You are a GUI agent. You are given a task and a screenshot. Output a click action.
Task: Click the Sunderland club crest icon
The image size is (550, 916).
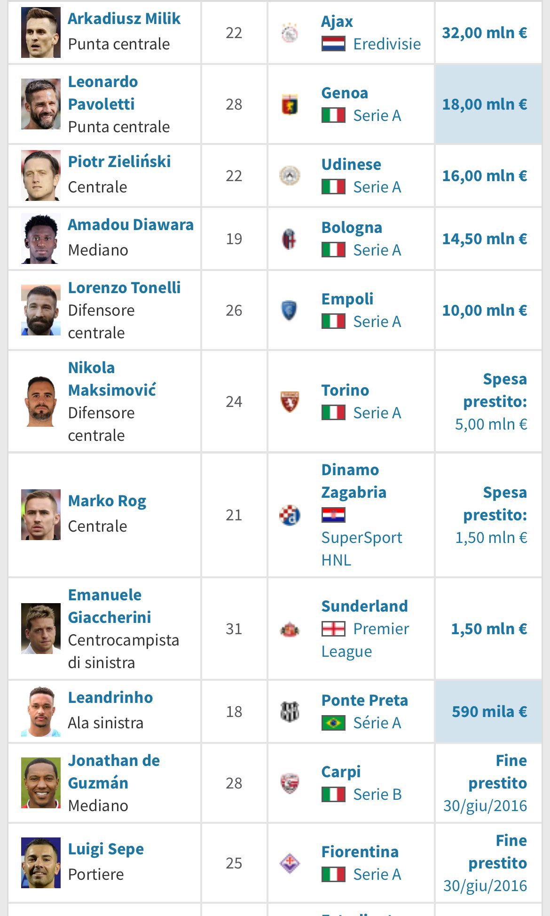click(290, 629)
